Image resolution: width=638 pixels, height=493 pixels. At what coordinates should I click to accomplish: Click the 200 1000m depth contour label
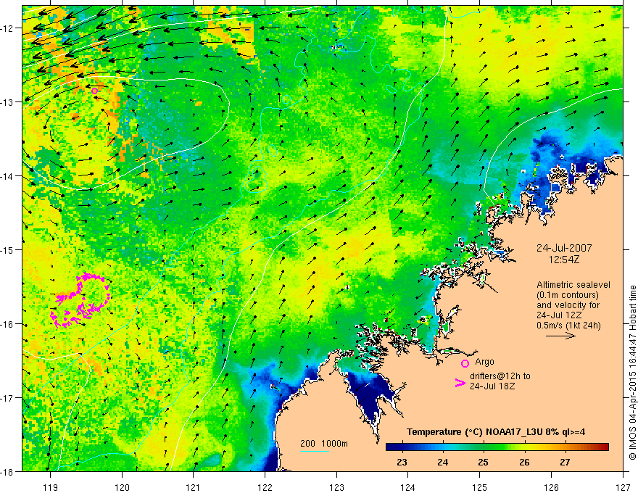[324, 444]
